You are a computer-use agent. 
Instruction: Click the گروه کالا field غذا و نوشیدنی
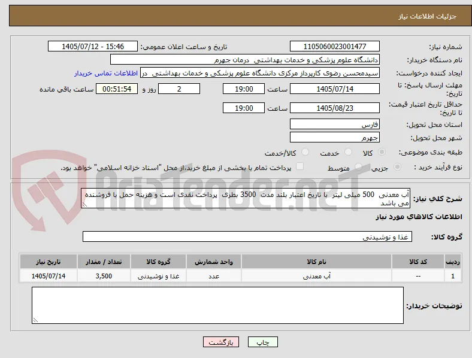coord(247,236)
